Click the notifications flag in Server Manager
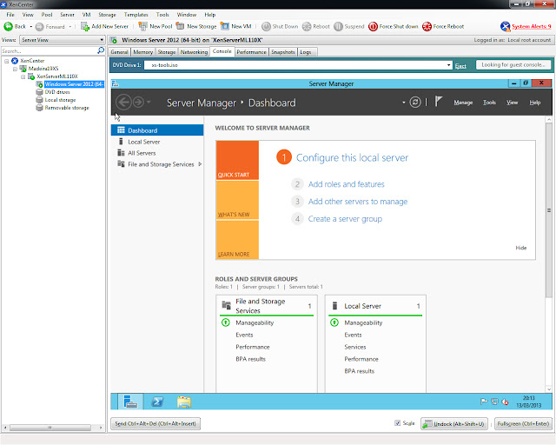Image resolution: width=556 pixels, height=445 pixels. point(438,102)
